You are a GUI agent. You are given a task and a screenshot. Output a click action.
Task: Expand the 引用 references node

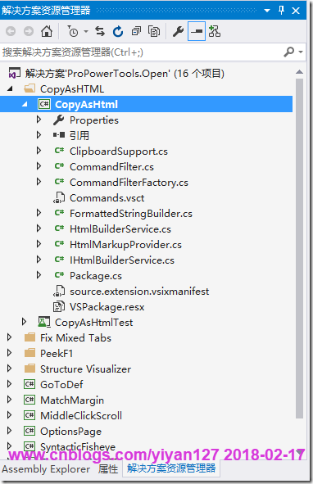[x=39, y=135]
